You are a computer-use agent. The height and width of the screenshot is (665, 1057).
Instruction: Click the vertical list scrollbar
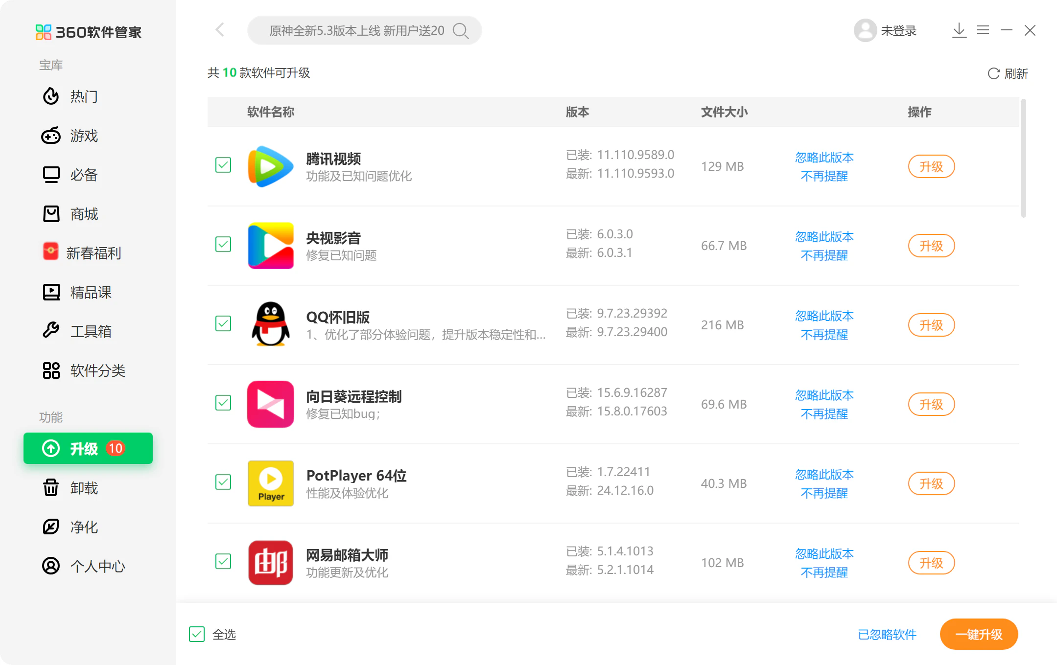pos(1023,159)
